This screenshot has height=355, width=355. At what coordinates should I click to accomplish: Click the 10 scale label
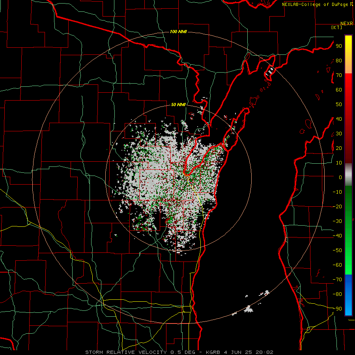(339, 163)
